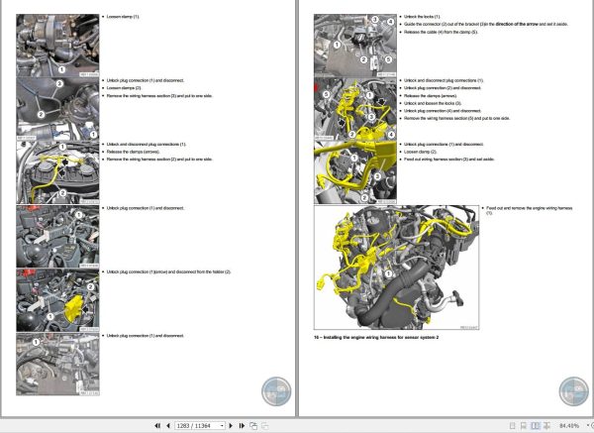594x433 pixels.
Task: Open the page number dropdown arrow
Action: click(222, 426)
